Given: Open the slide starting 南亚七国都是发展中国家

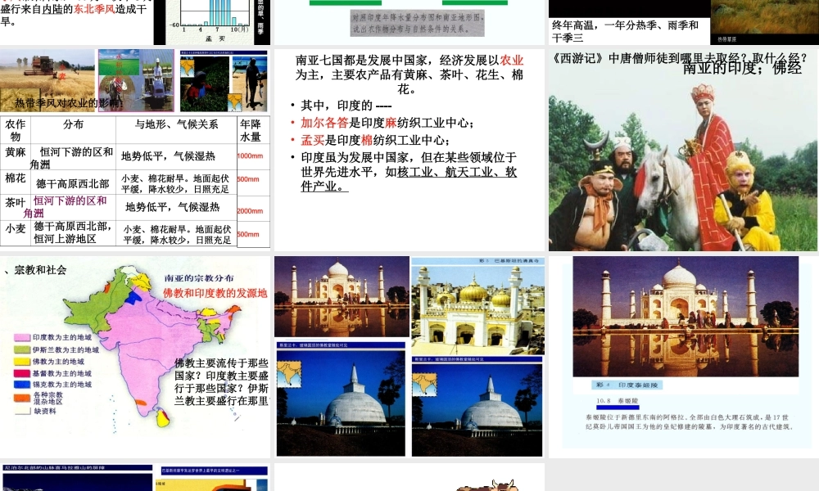Looking at the screenshot, I should coord(409,151).
